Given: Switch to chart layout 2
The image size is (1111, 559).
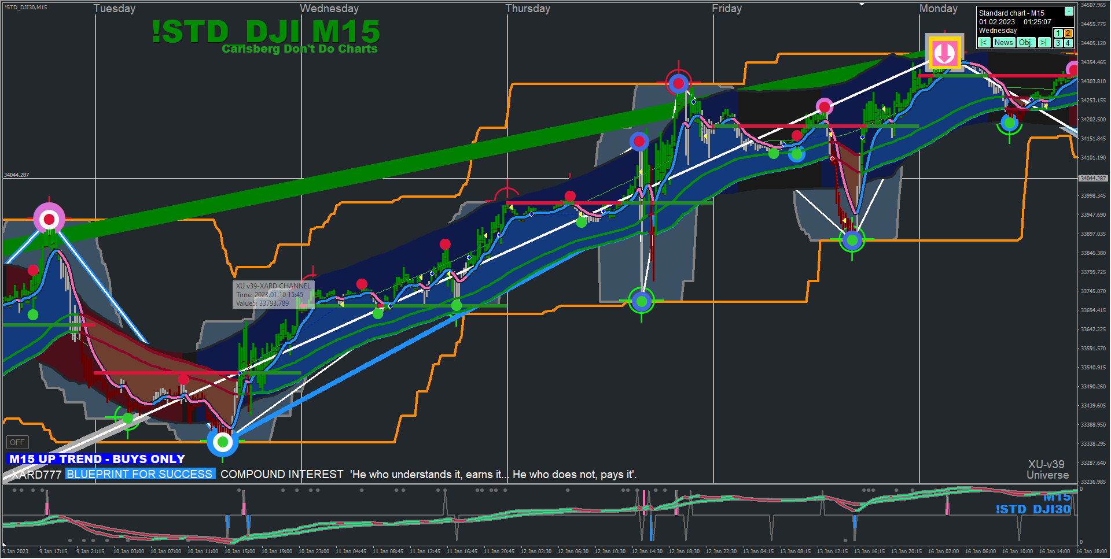Looking at the screenshot, I should click(x=1068, y=34).
